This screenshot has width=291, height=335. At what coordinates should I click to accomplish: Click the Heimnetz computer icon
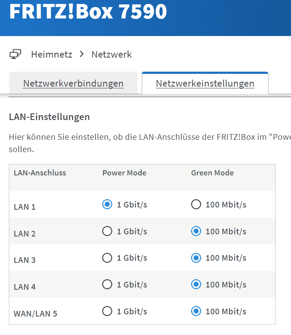point(15,54)
